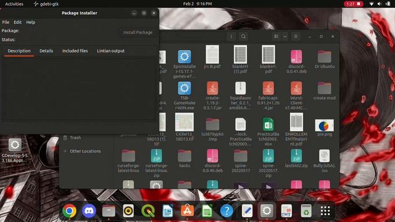Screen dimensions: 395x222
Task: Select the jrc B.pdf file
Action: coord(212,57)
